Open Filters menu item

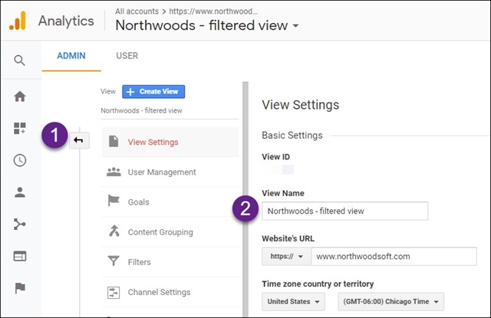(x=170, y=262)
